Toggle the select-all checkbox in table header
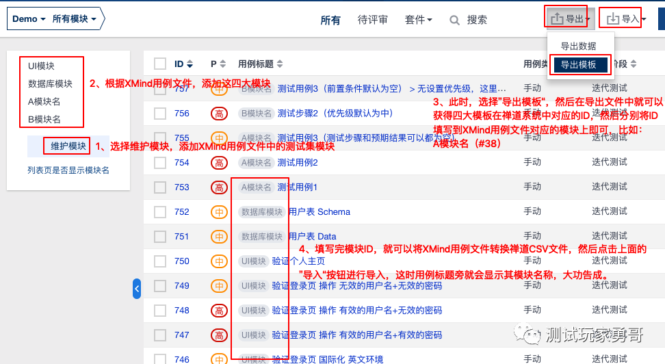 (160, 64)
